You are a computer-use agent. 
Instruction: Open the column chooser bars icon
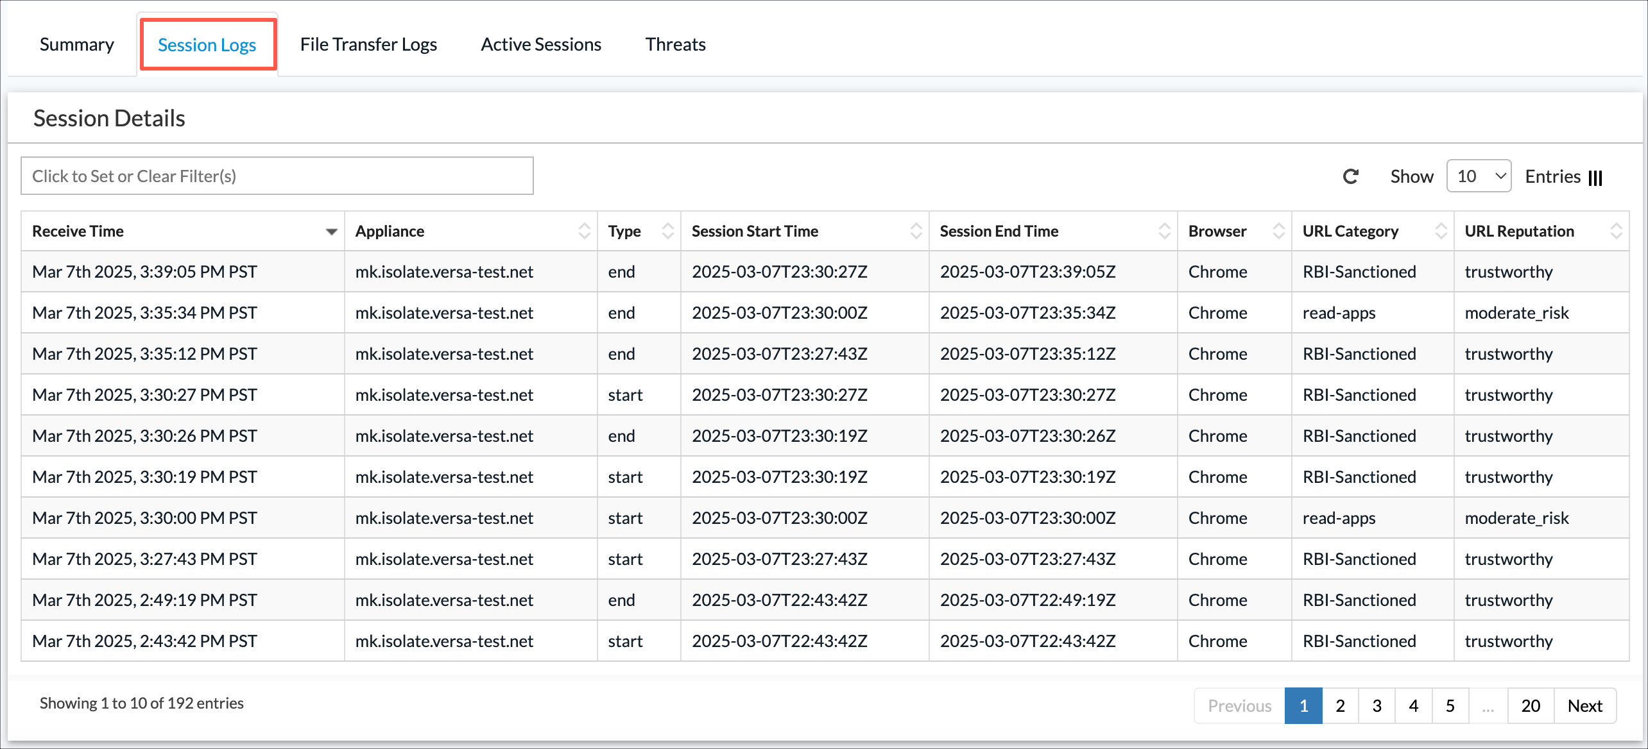tap(1596, 178)
